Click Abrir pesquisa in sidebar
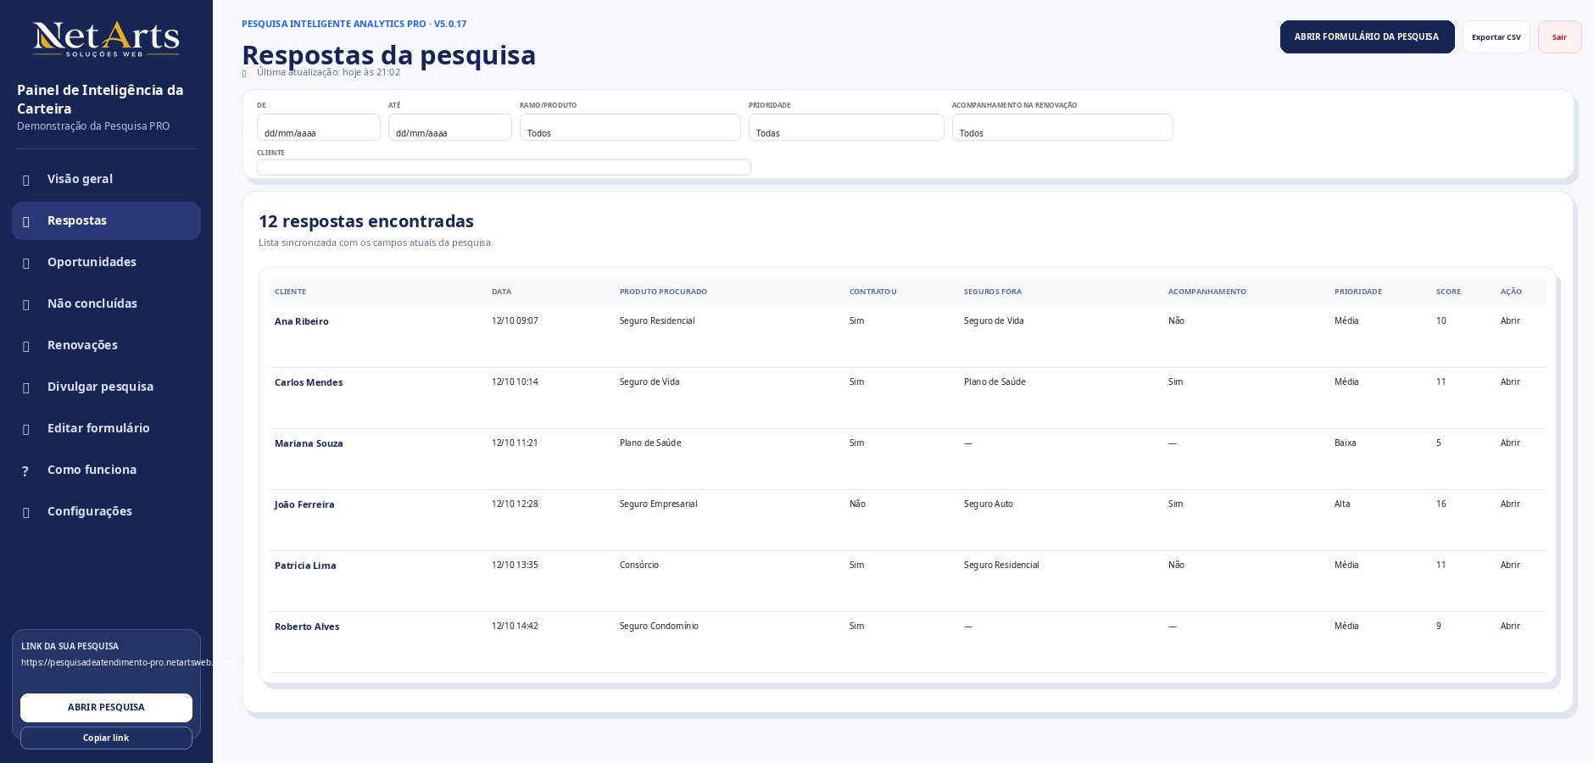 click(106, 707)
